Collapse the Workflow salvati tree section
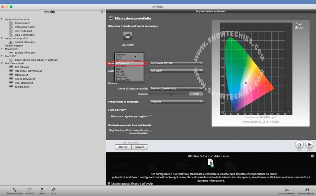The image size is (316, 196). coord(2,63)
